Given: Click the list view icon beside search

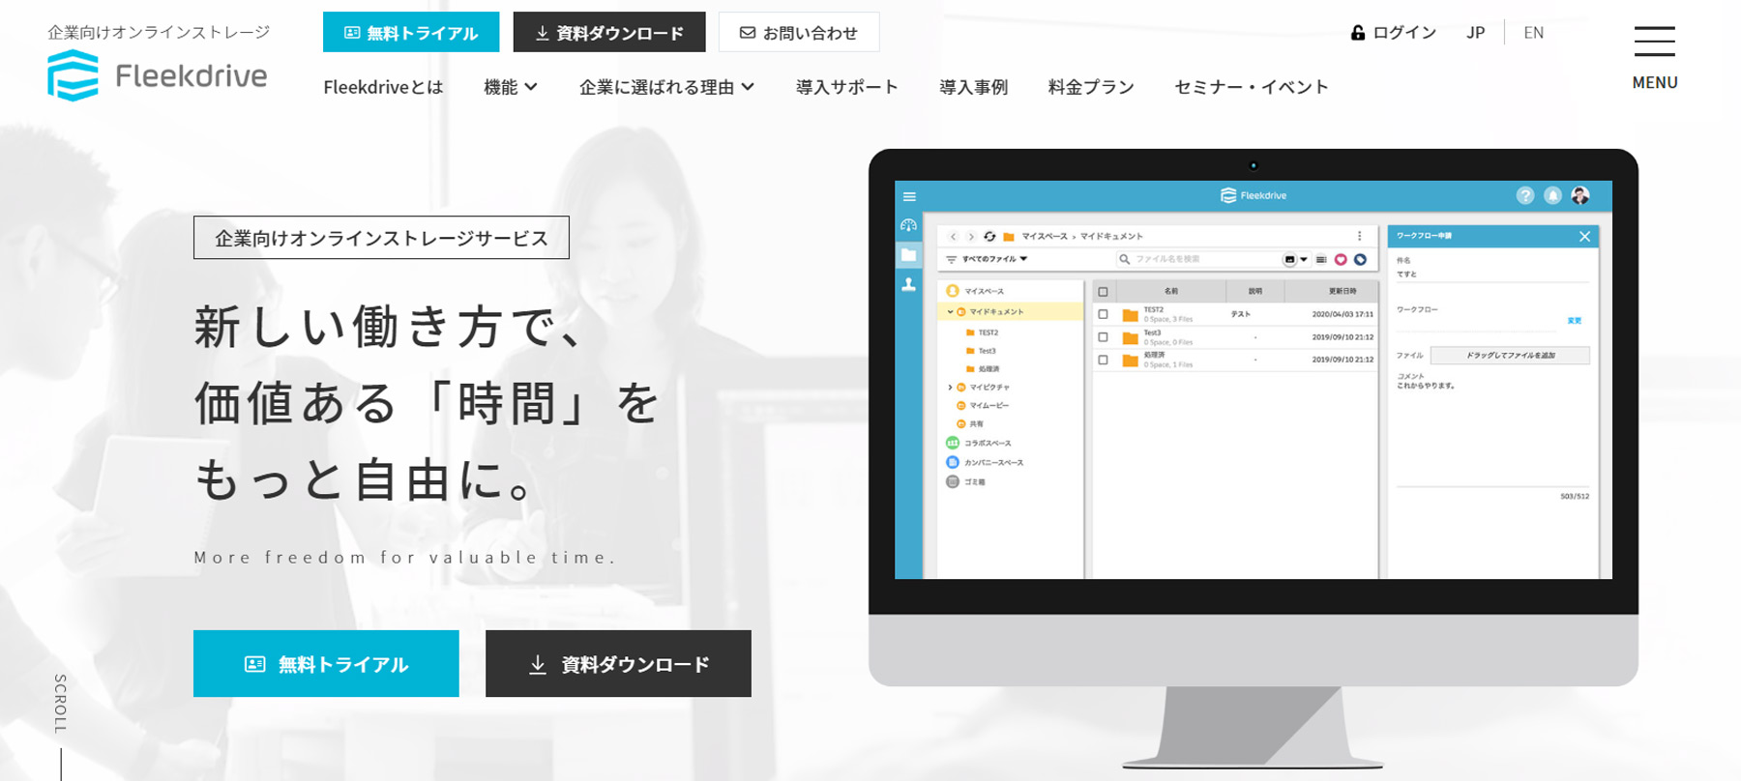Looking at the screenshot, I should click(1321, 259).
